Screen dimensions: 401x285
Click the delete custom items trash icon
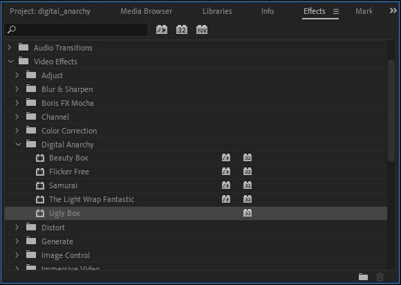coord(380,277)
